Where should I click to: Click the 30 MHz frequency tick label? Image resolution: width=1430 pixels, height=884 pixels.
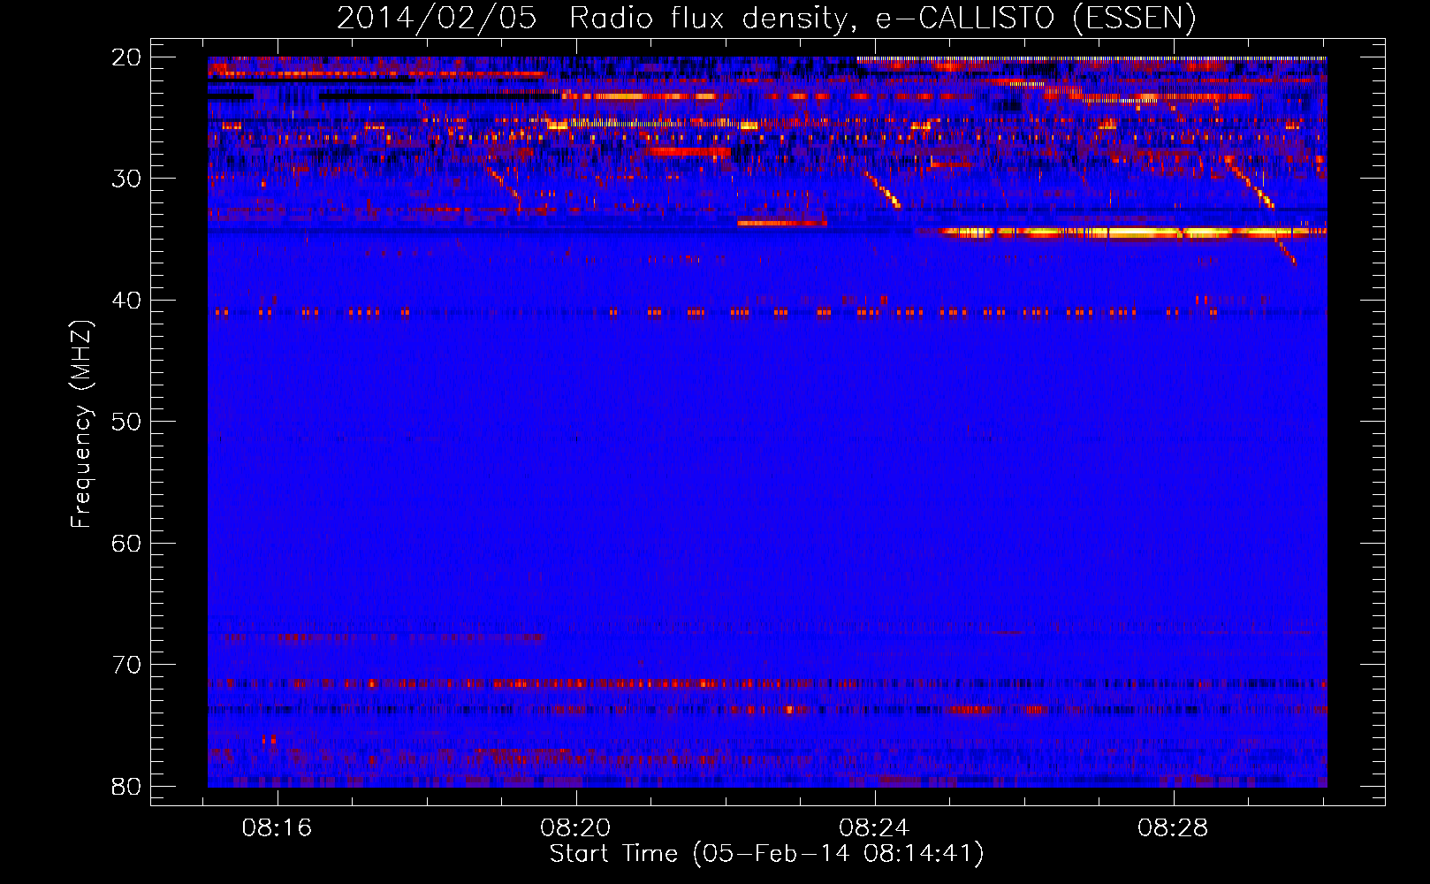(x=126, y=179)
